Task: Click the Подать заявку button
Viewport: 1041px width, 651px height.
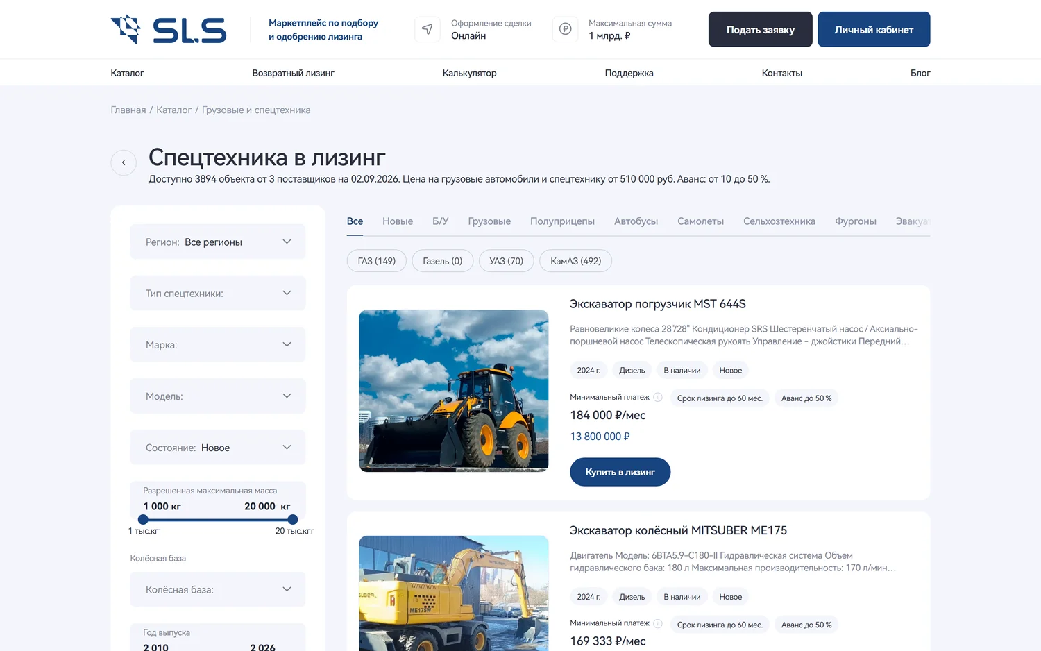Action: tap(761, 29)
